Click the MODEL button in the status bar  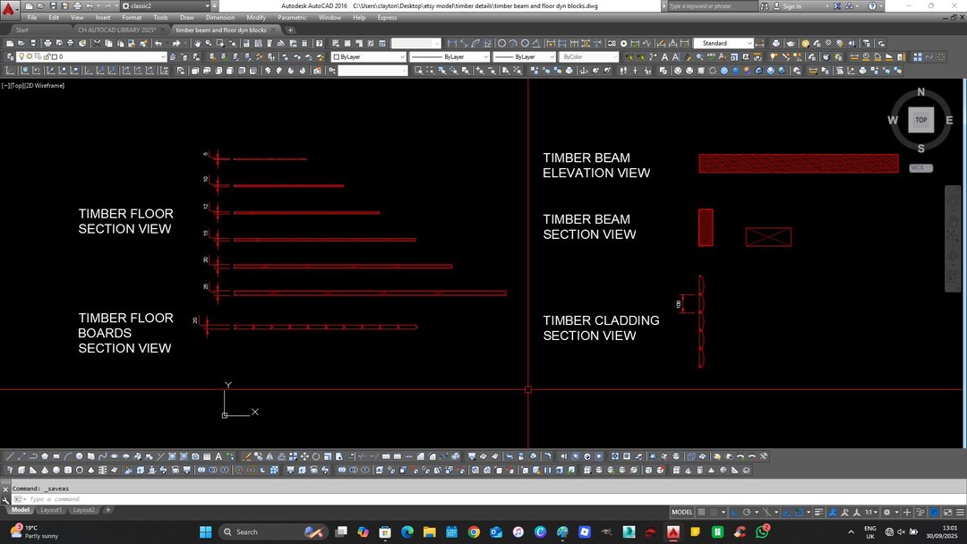point(681,511)
